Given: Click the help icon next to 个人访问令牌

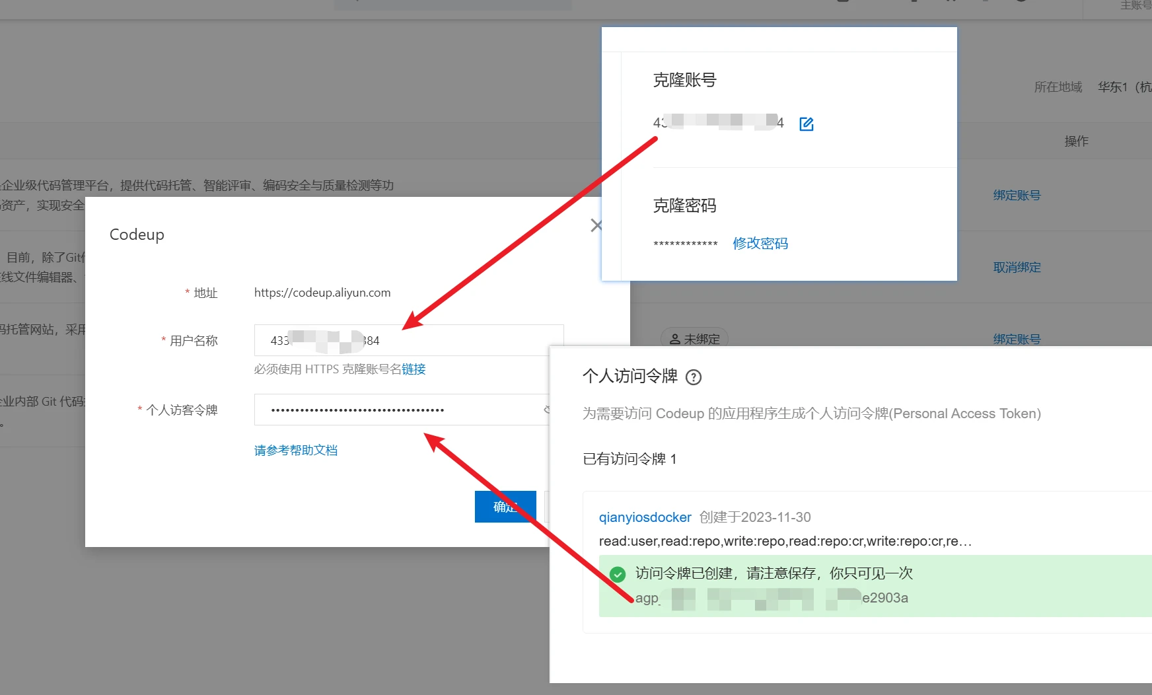Looking at the screenshot, I should coord(693,377).
